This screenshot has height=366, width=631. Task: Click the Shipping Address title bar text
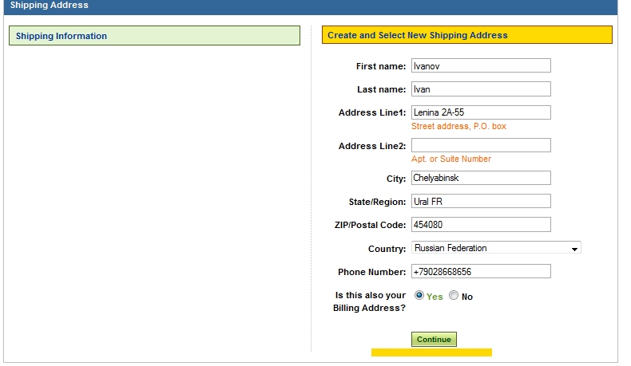pyautogui.click(x=49, y=6)
